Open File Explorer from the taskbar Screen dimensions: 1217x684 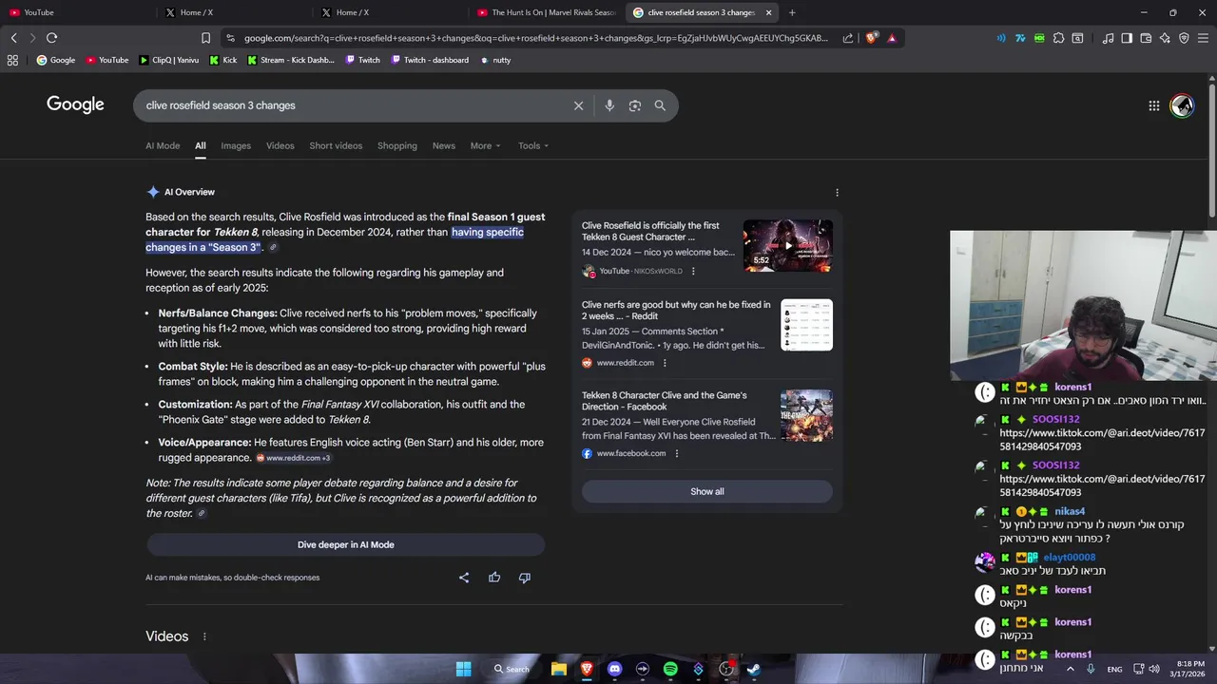coord(559,669)
